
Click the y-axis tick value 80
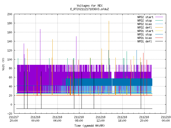(11, 68)
